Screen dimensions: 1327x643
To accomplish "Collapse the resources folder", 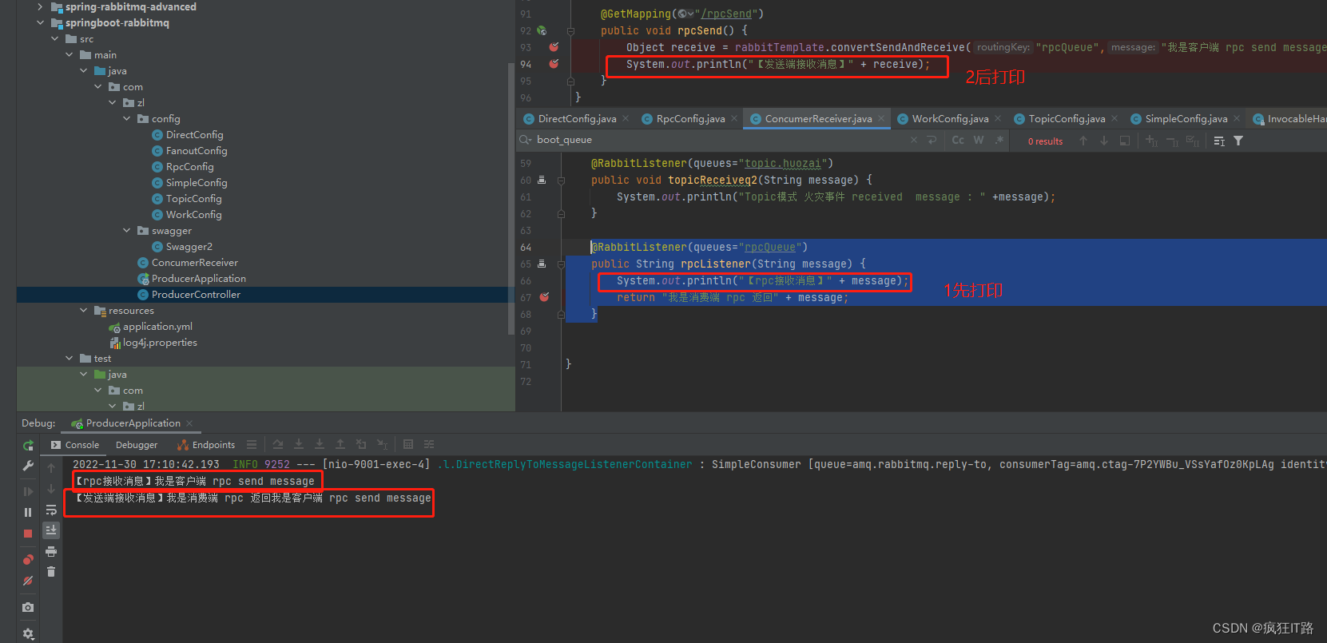I will coord(84,311).
